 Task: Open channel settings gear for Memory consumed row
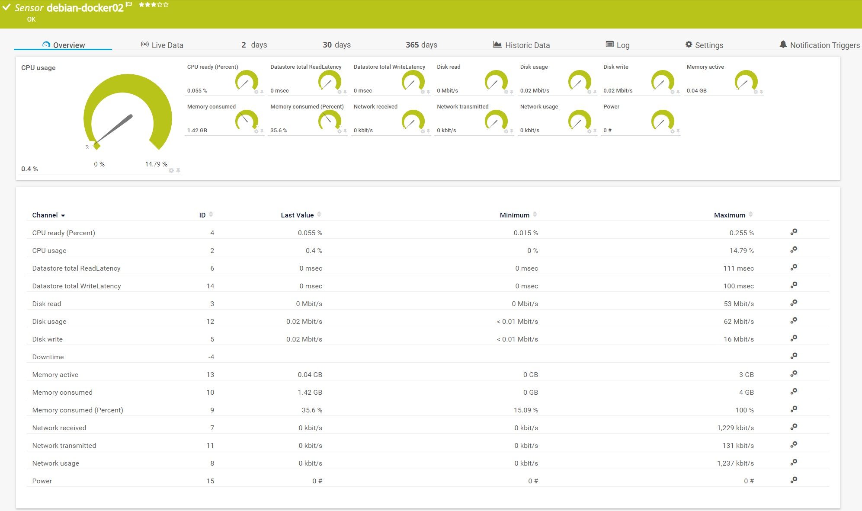pyautogui.click(x=794, y=392)
